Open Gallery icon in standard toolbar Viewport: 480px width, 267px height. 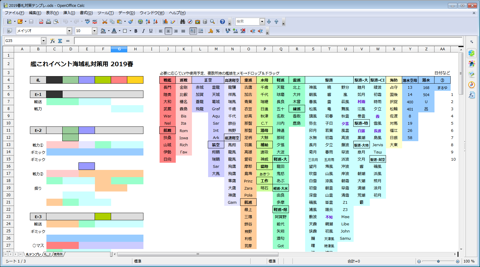pyautogui.click(x=198, y=22)
